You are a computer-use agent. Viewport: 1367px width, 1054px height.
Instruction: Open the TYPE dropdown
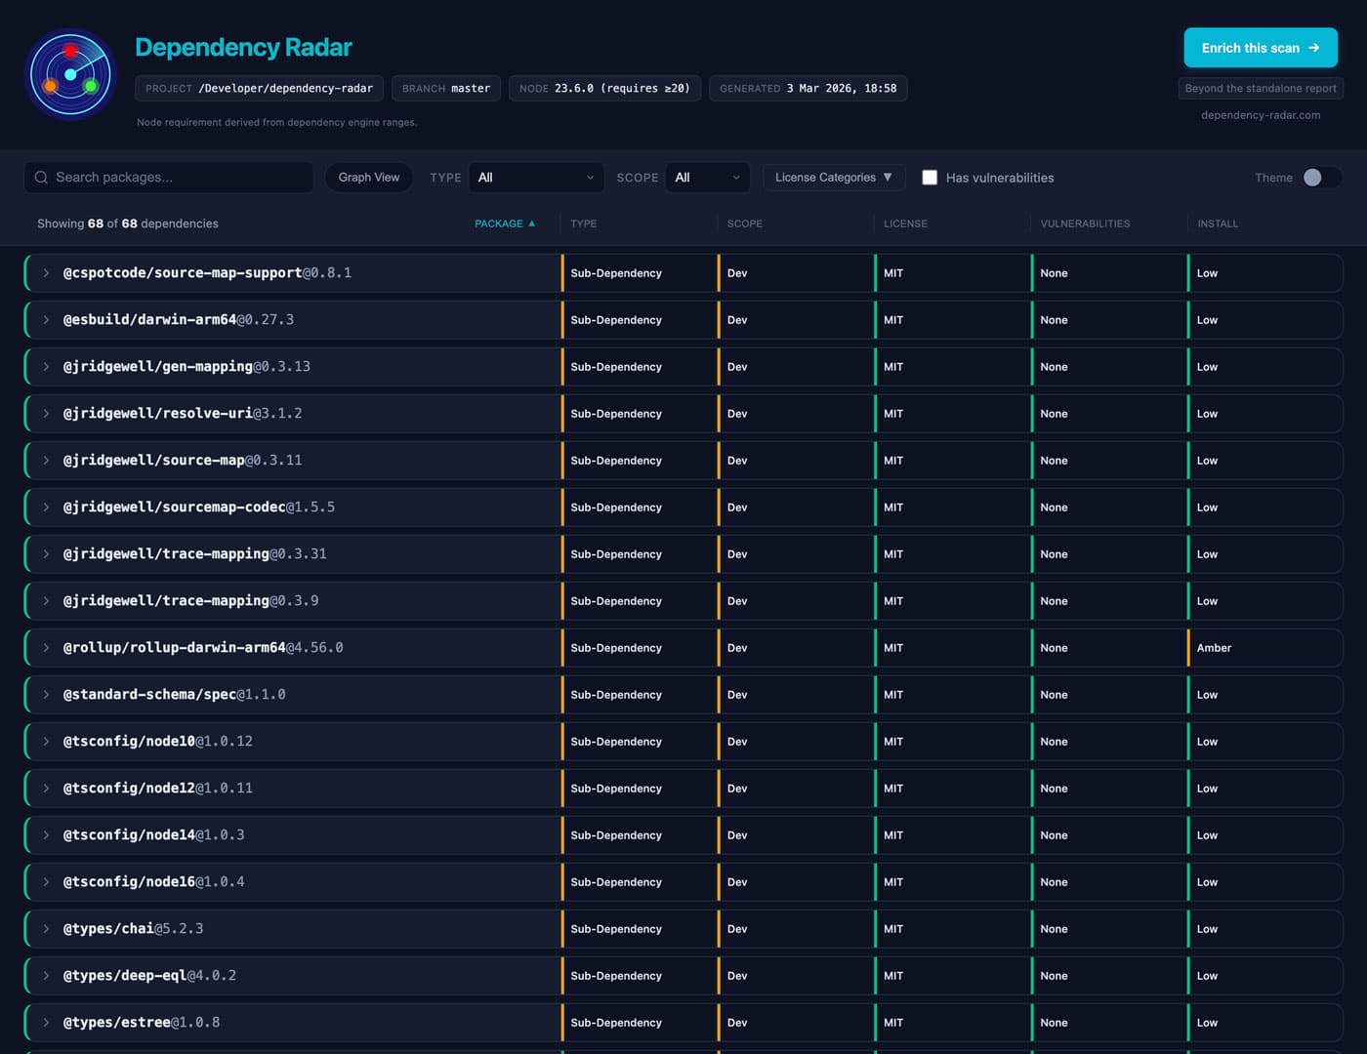(536, 177)
